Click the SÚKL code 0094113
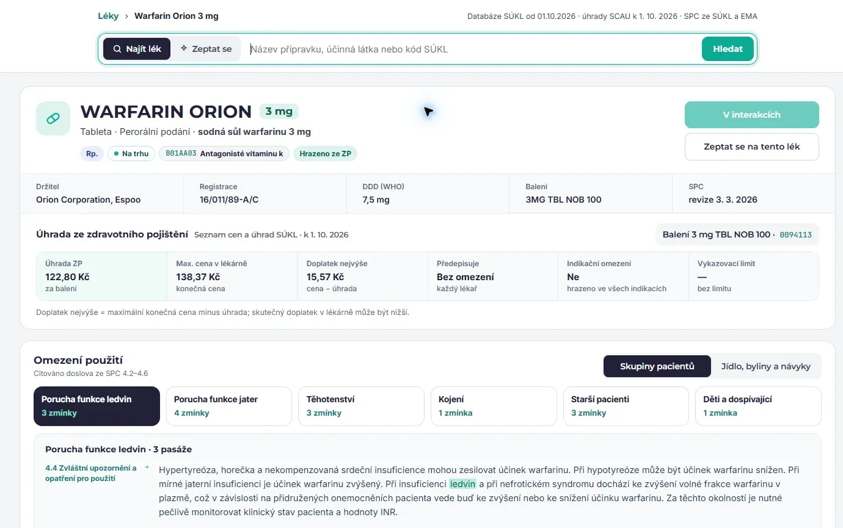843x528 pixels. tap(795, 234)
